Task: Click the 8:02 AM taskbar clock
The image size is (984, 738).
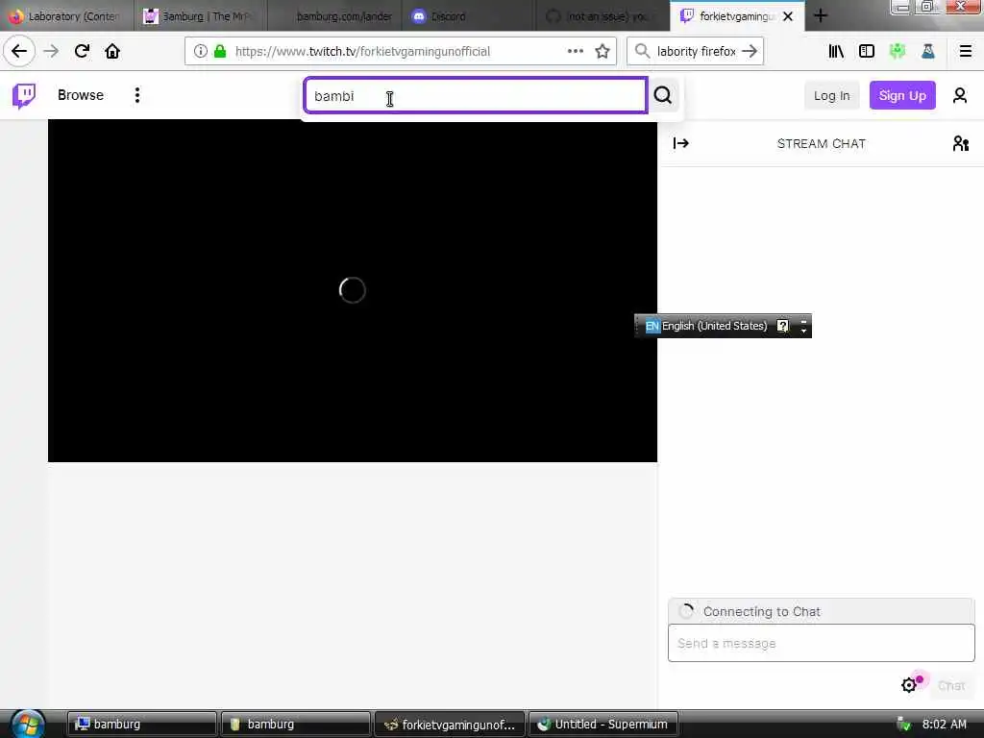Action: pos(944,725)
